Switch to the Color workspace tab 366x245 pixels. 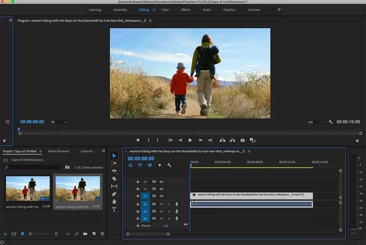click(165, 10)
